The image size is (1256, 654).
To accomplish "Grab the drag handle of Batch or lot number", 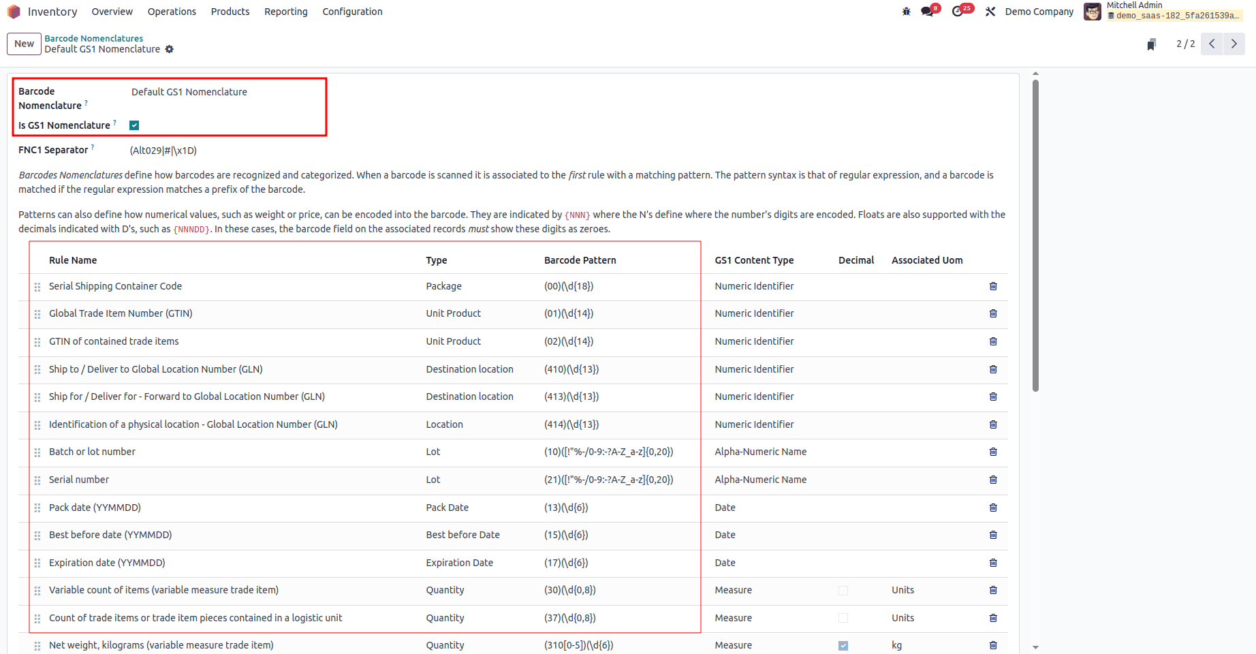I will click(37, 452).
